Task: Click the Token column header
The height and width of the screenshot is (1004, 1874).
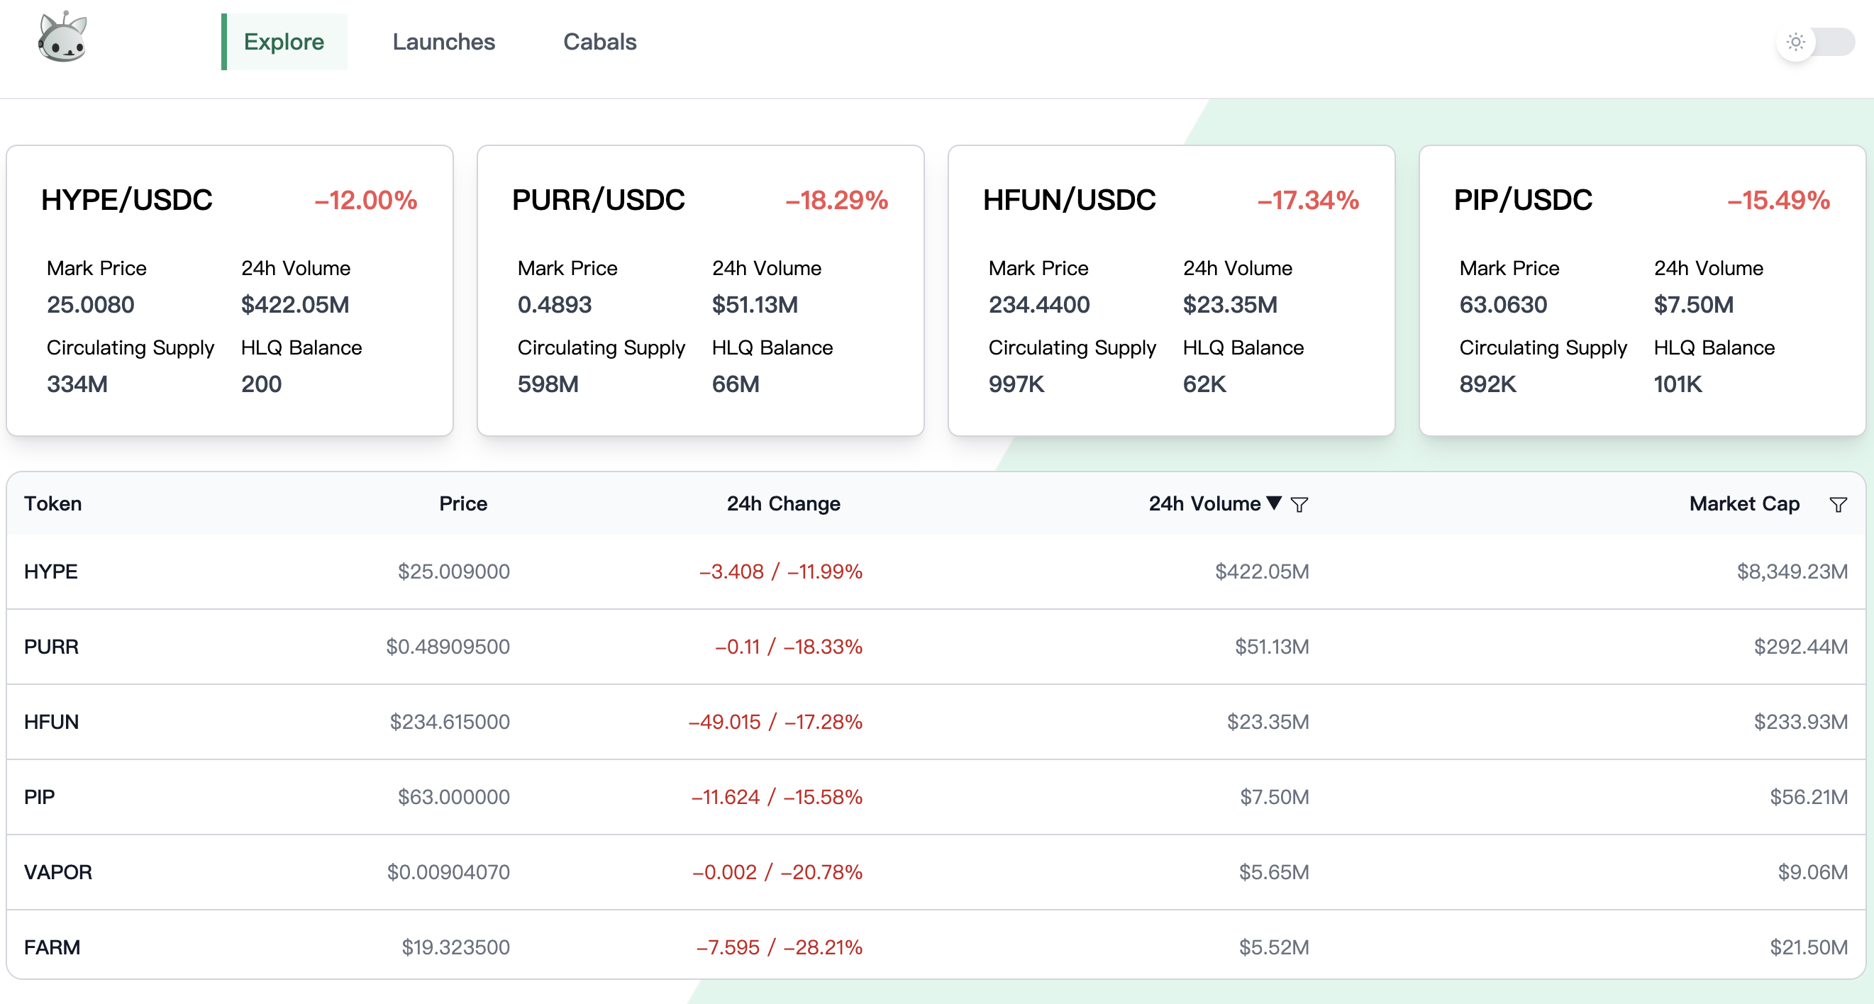Action: [x=52, y=504]
